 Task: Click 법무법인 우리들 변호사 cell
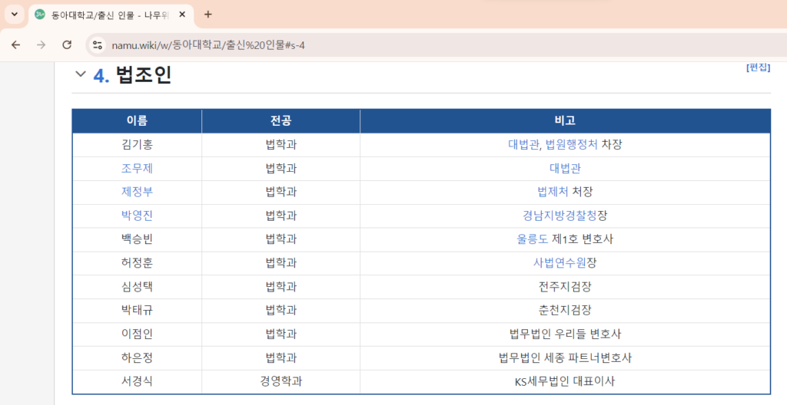pyautogui.click(x=565, y=334)
